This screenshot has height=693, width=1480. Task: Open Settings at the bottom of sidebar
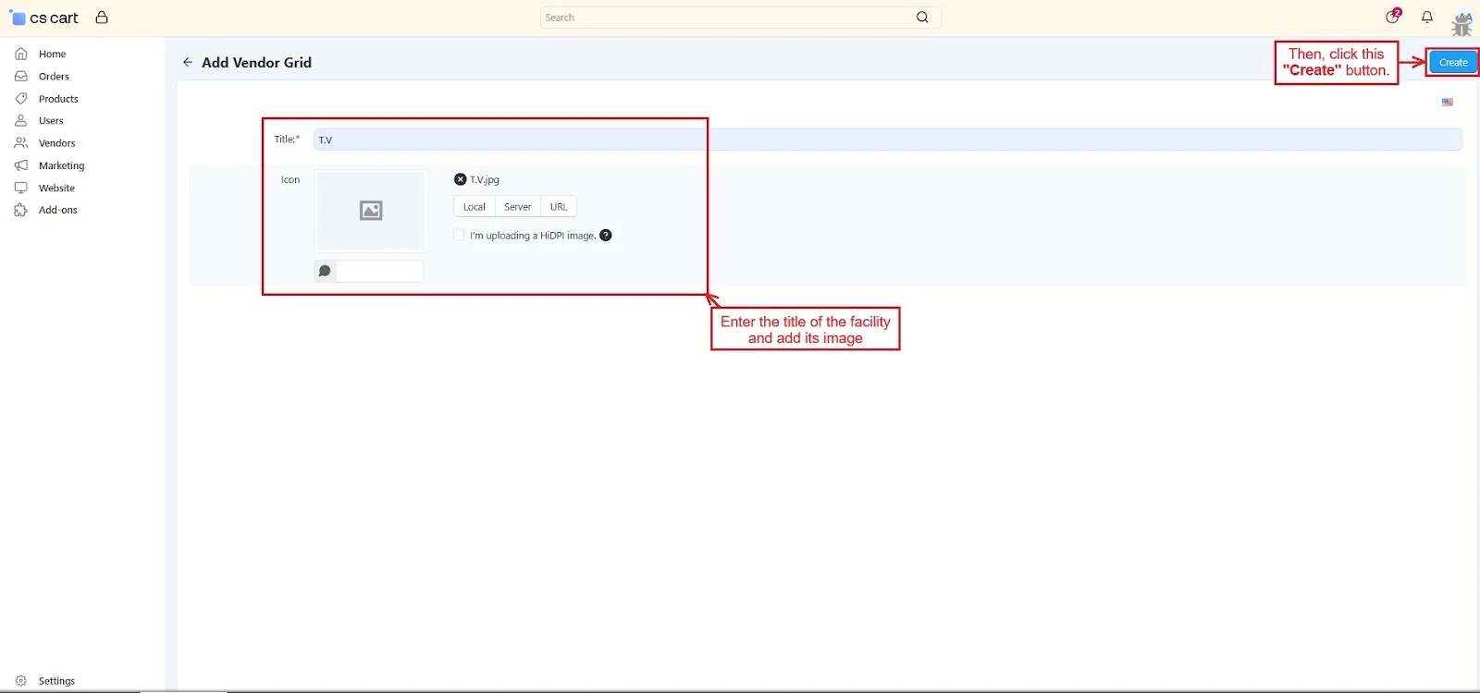coord(56,681)
